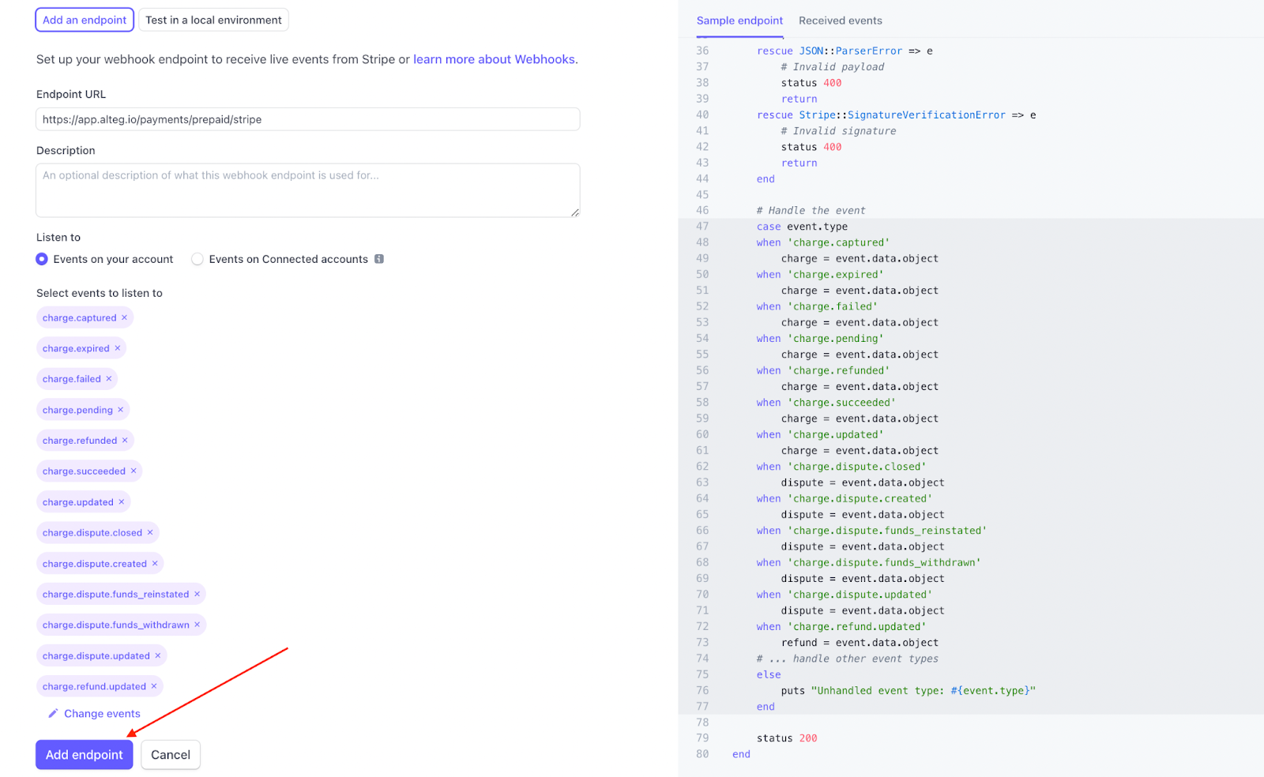The width and height of the screenshot is (1264, 777).
Task: Cancel adding the endpoint
Action: click(x=171, y=755)
